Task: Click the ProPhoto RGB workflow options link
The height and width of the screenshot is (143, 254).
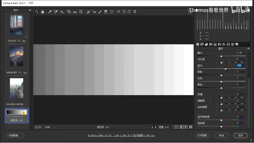Action: [121, 136]
